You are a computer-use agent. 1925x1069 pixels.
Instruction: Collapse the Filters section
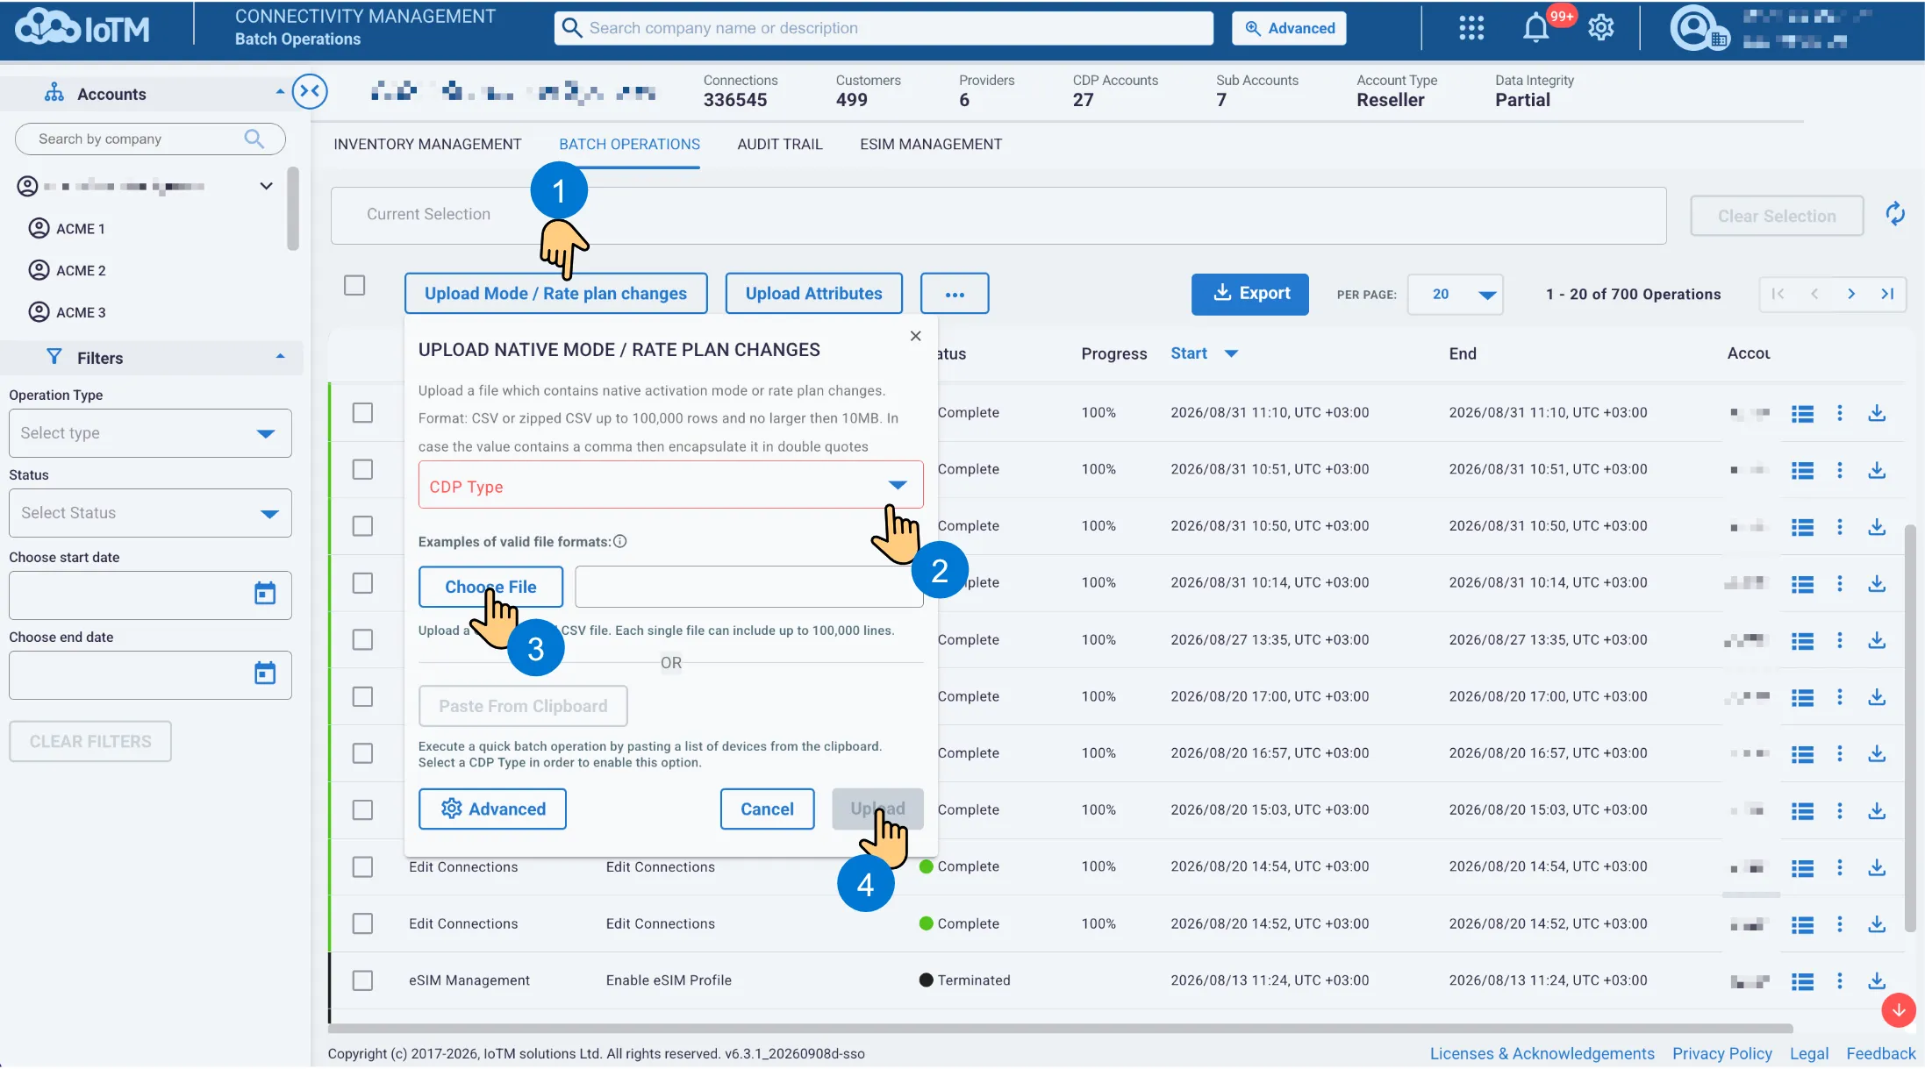pos(280,357)
